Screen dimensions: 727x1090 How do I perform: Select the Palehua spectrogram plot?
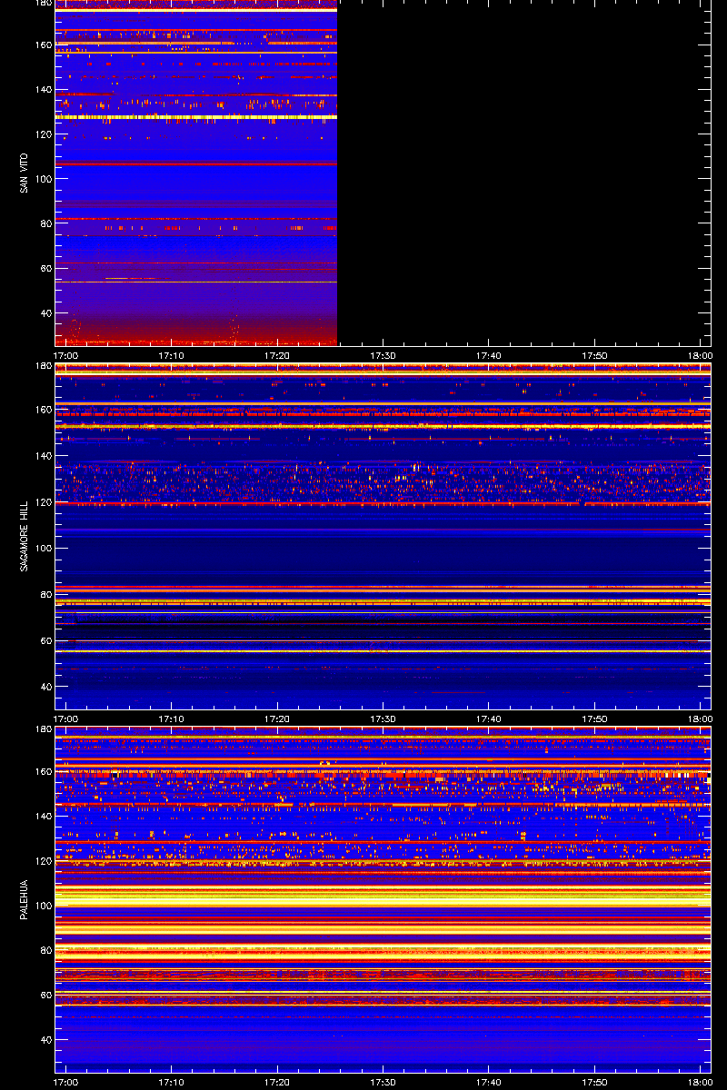383,899
